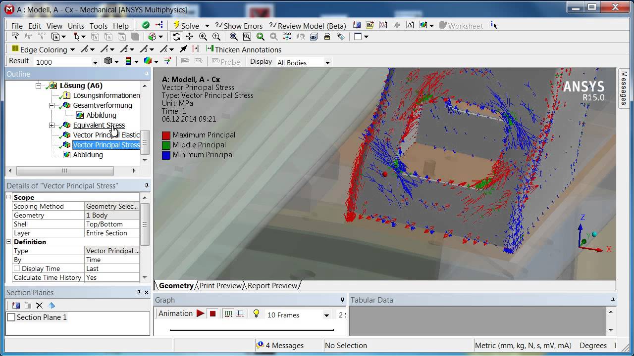This screenshot has width=634, height=356.
Task: Open the Units menu
Action: pos(76,26)
